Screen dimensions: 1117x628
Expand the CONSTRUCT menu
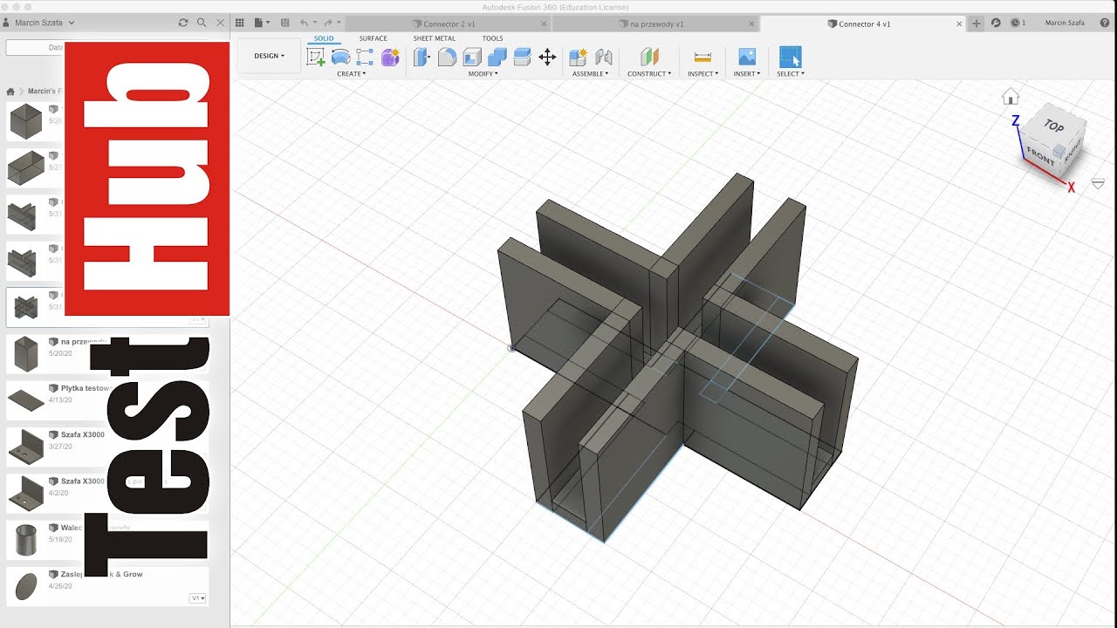649,74
